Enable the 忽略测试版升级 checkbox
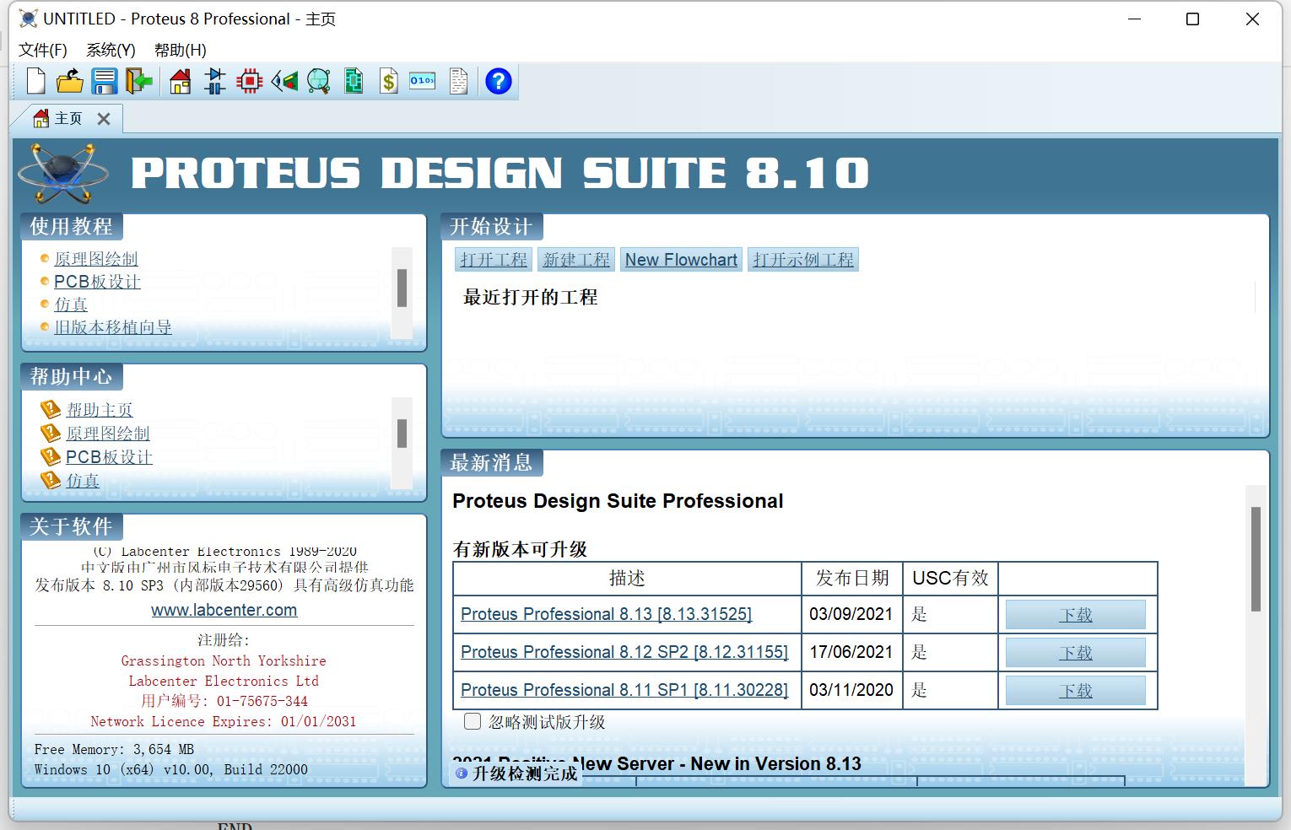Image resolution: width=1291 pixels, height=830 pixels. [x=473, y=721]
